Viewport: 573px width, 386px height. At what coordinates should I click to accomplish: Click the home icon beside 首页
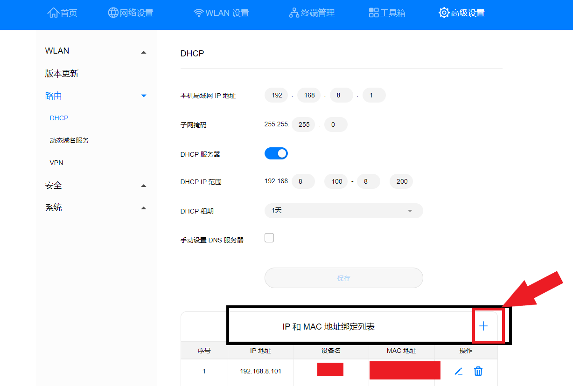click(53, 13)
